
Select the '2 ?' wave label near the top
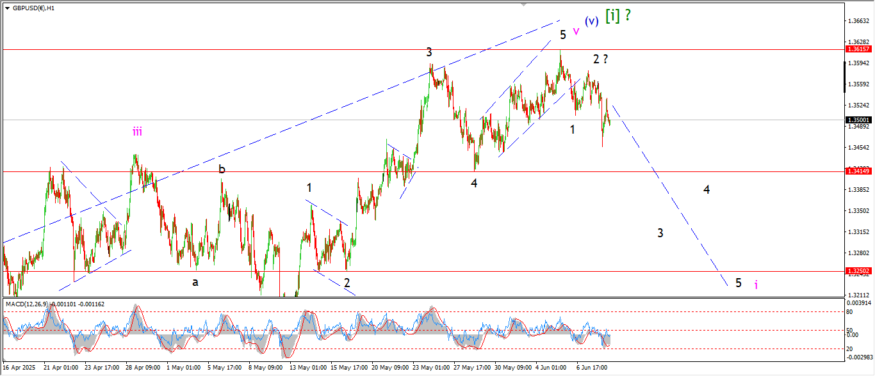click(600, 59)
